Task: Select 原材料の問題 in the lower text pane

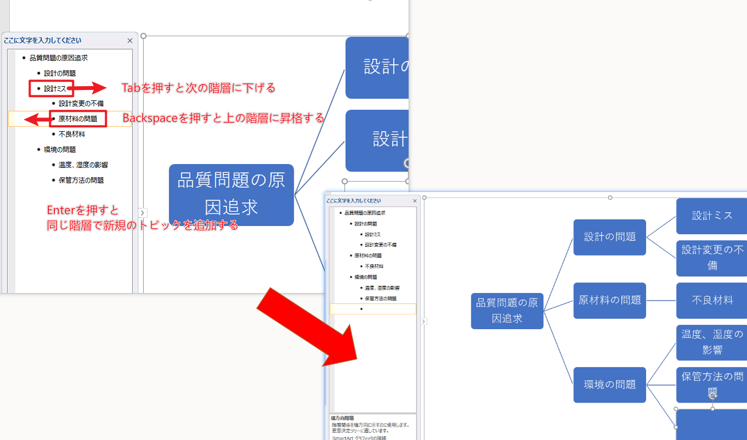Action: coord(368,256)
